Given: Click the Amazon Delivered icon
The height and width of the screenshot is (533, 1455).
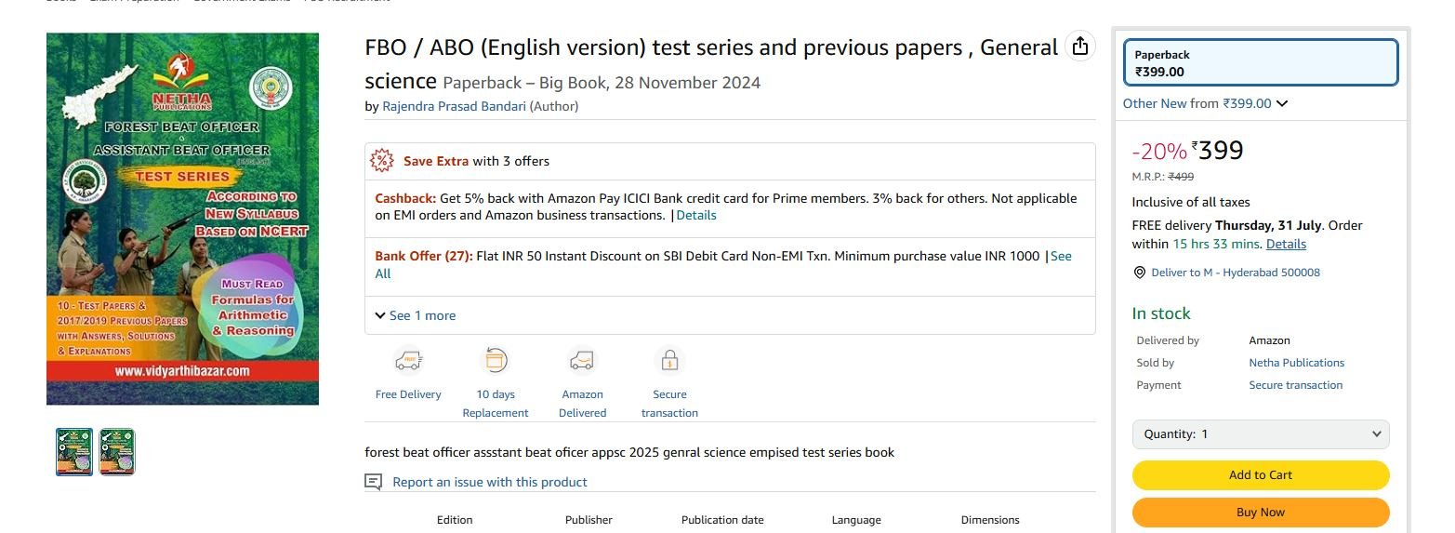Looking at the screenshot, I should tap(583, 360).
